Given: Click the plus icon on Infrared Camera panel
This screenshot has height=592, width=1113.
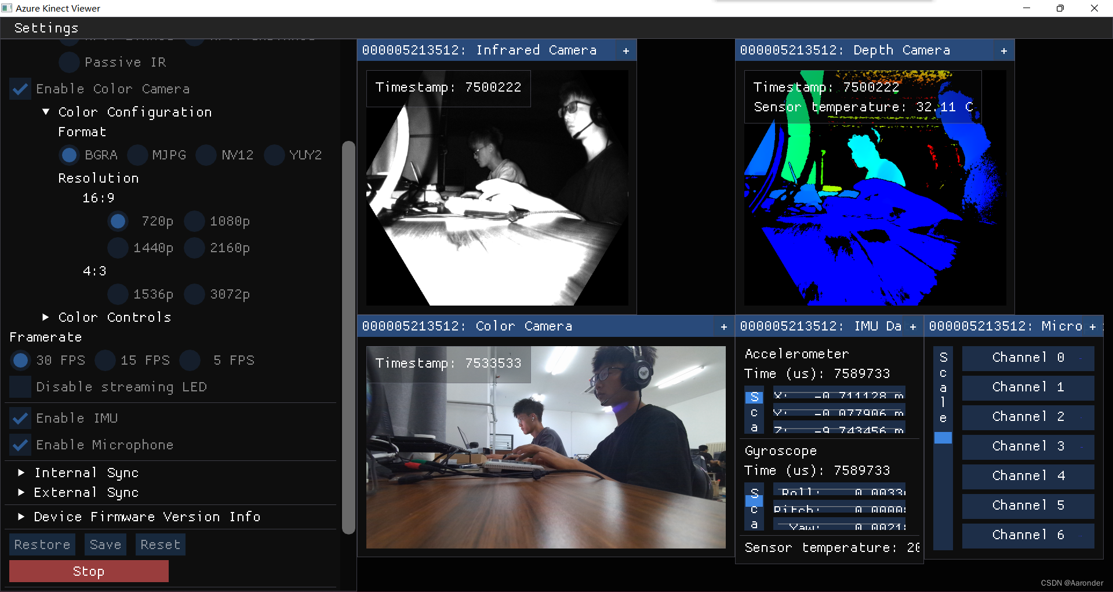Looking at the screenshot, I should [x=626, y=50].
